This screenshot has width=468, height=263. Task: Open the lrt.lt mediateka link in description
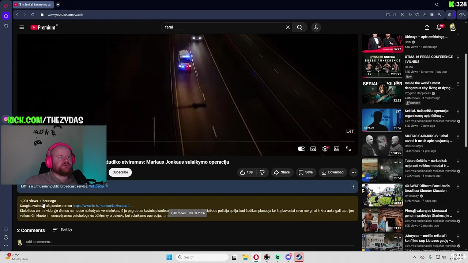point(102,206)
